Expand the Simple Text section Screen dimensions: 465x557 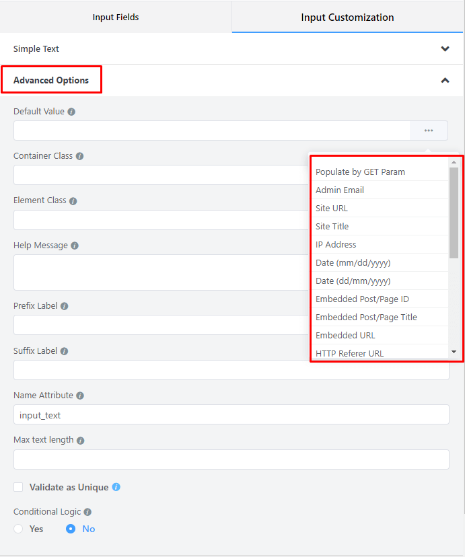445,48
